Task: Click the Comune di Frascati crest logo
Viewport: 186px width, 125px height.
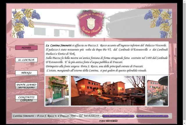Action: click(x=91, y=23)
